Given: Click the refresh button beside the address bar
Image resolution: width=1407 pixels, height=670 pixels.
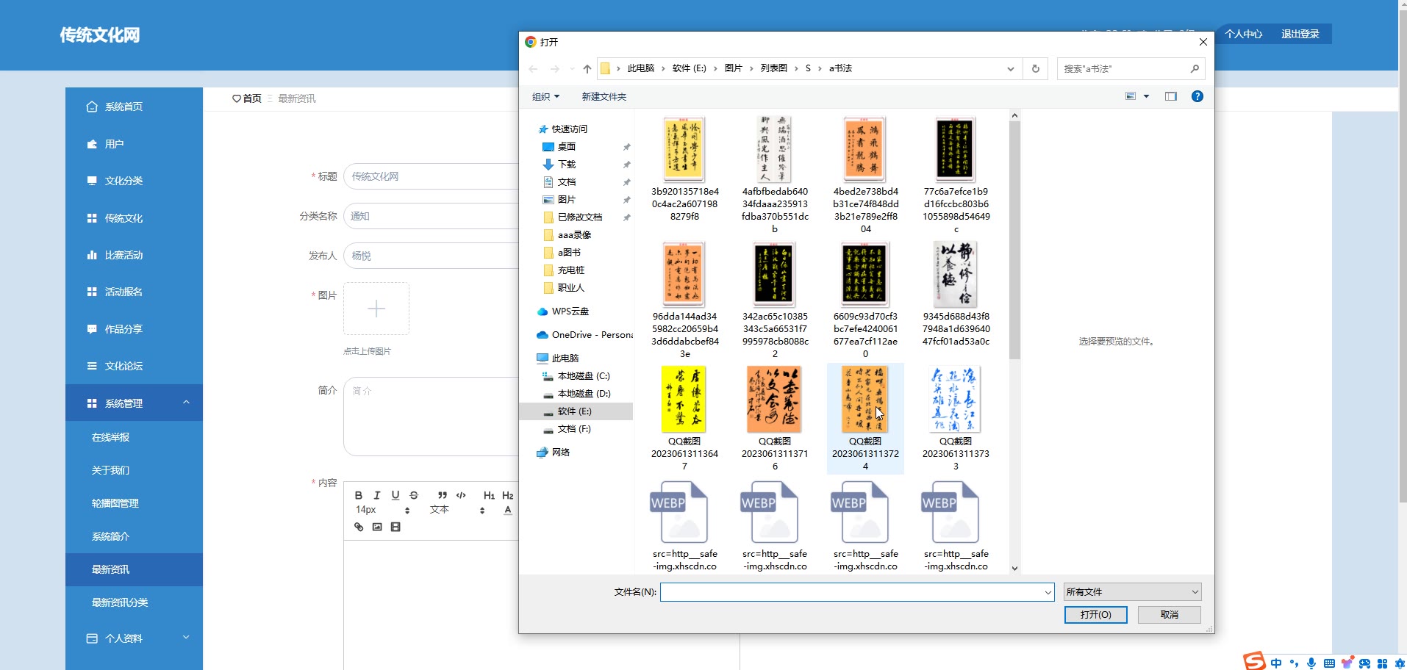Looking at the screenshot, I should (x=1035, y=68).
